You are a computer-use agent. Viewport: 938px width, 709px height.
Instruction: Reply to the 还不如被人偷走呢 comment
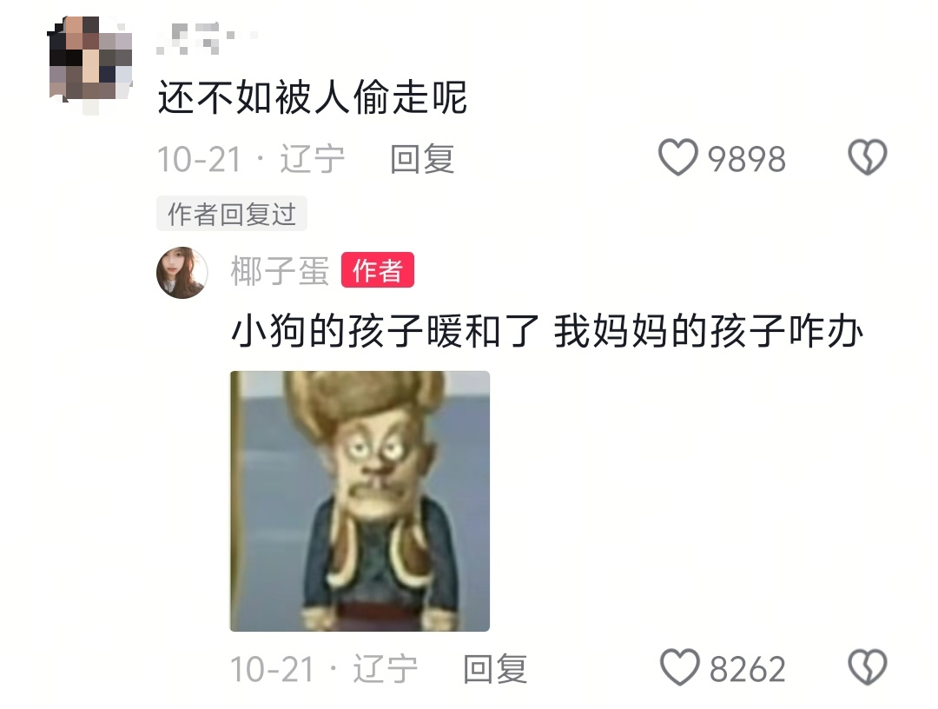(422, 159)
